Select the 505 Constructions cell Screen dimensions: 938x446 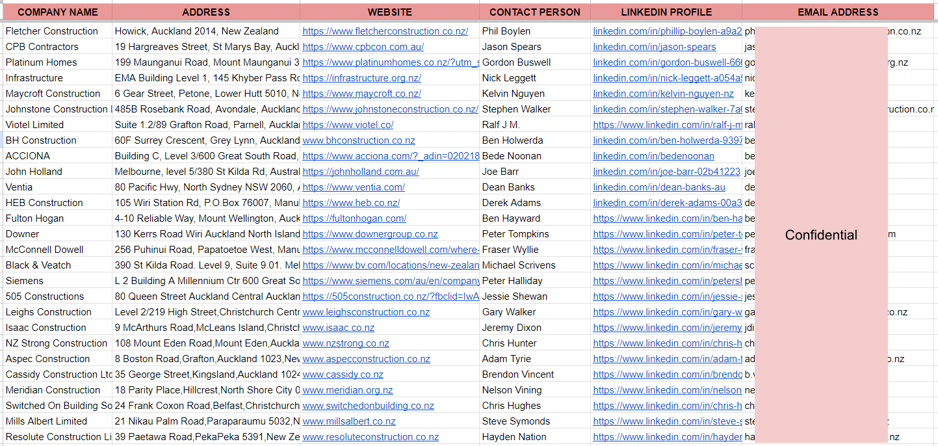(x=57, y=296)
